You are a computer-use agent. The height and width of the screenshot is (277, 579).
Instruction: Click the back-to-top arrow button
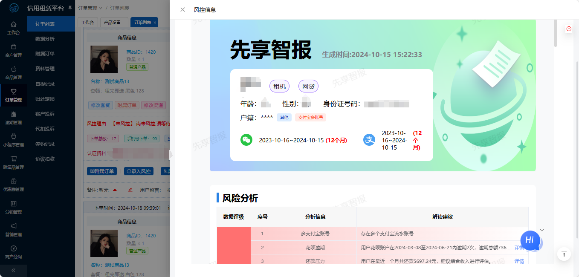564,254
